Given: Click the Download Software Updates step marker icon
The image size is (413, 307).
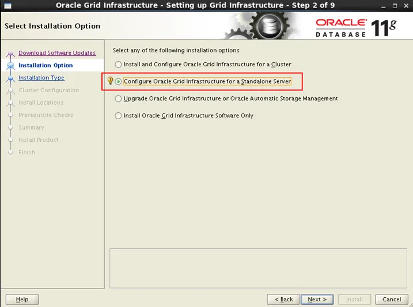Looking at the screenshot, I should click(10, 54).
